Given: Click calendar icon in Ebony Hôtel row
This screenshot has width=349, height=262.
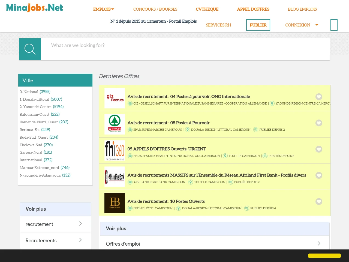Looking at the screenshot, I should point(247,208).
